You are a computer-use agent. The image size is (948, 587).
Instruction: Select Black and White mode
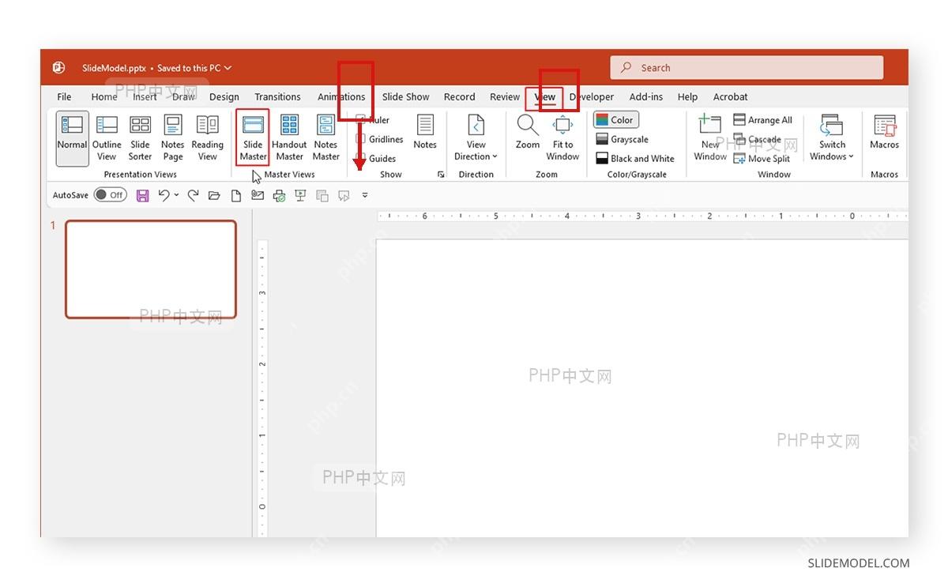click(x=634, y=158)
